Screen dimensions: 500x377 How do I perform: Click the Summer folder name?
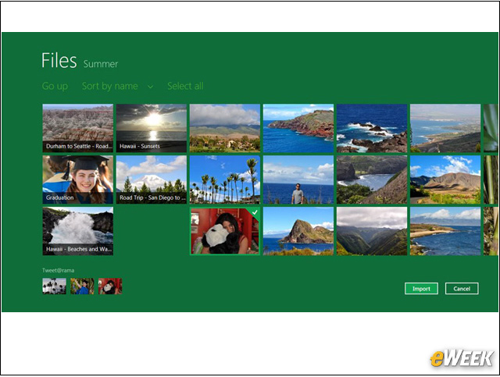point(101,64)
